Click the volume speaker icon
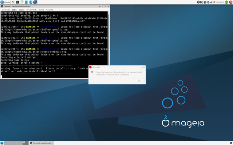The width and height of the screenshot is (233, 145). pos(198,2)
